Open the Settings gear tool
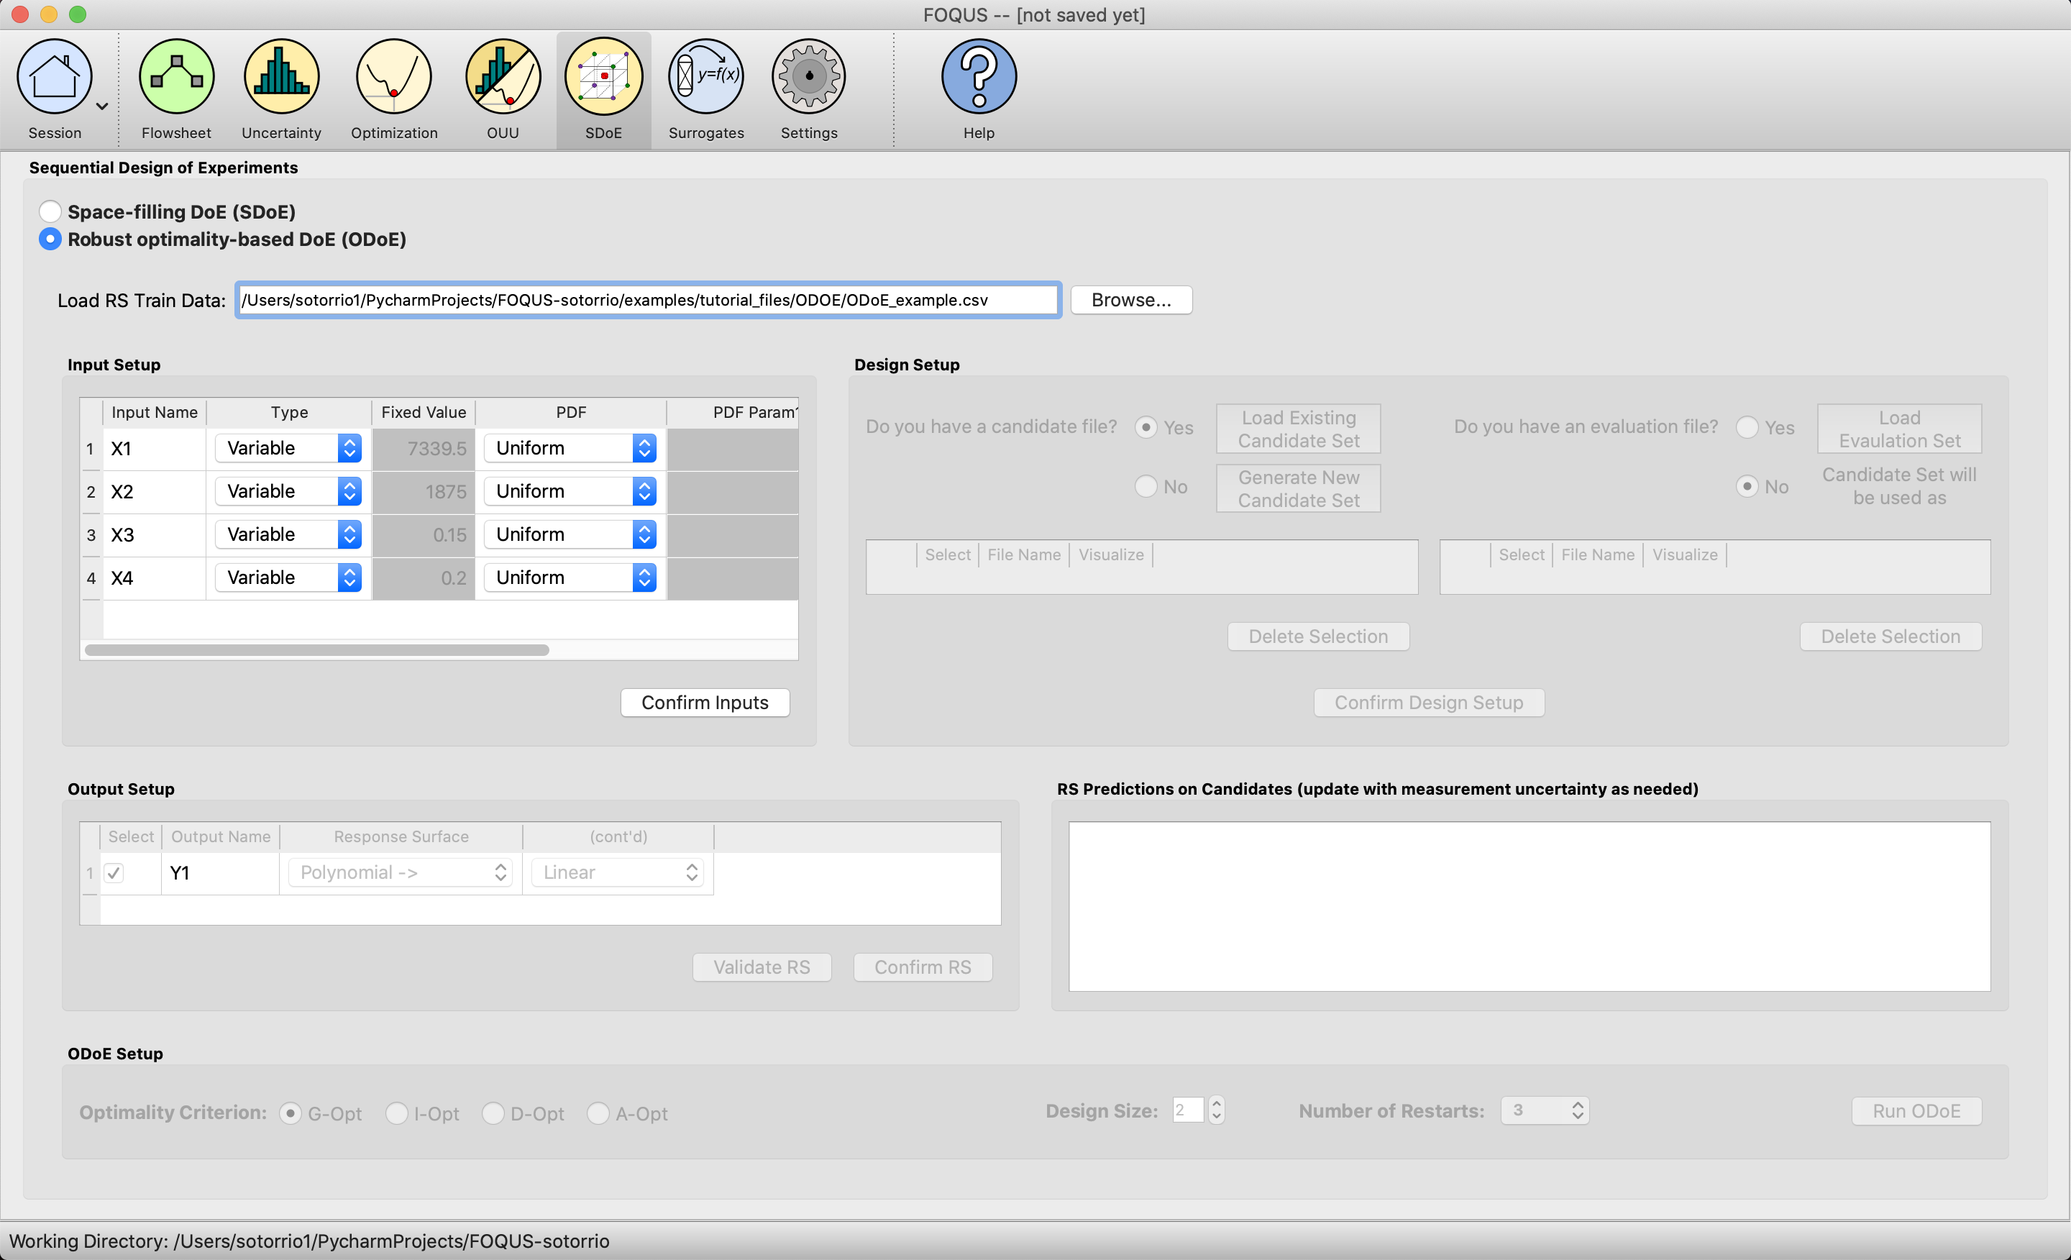This screenshot has height=1260, width=2071. (x=808, y=76)
